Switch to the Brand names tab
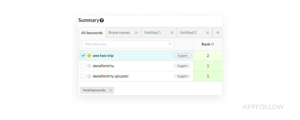Screen dimensions: 300x120 (119, 33)
